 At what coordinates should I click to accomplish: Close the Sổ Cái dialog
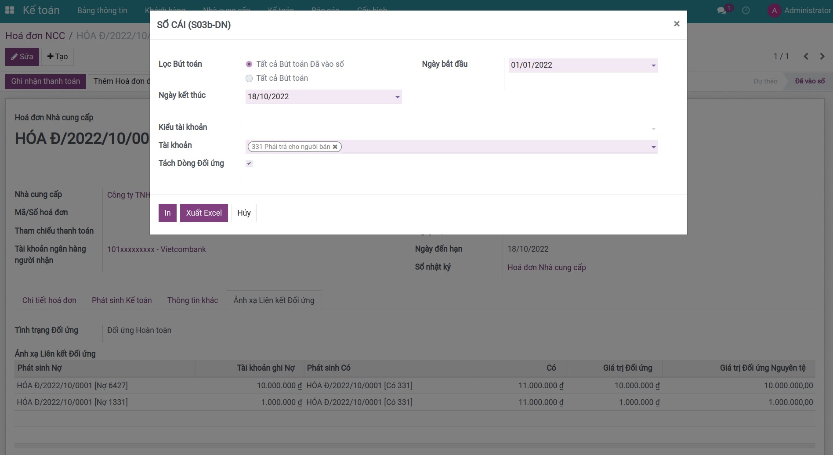click(677, 24)
